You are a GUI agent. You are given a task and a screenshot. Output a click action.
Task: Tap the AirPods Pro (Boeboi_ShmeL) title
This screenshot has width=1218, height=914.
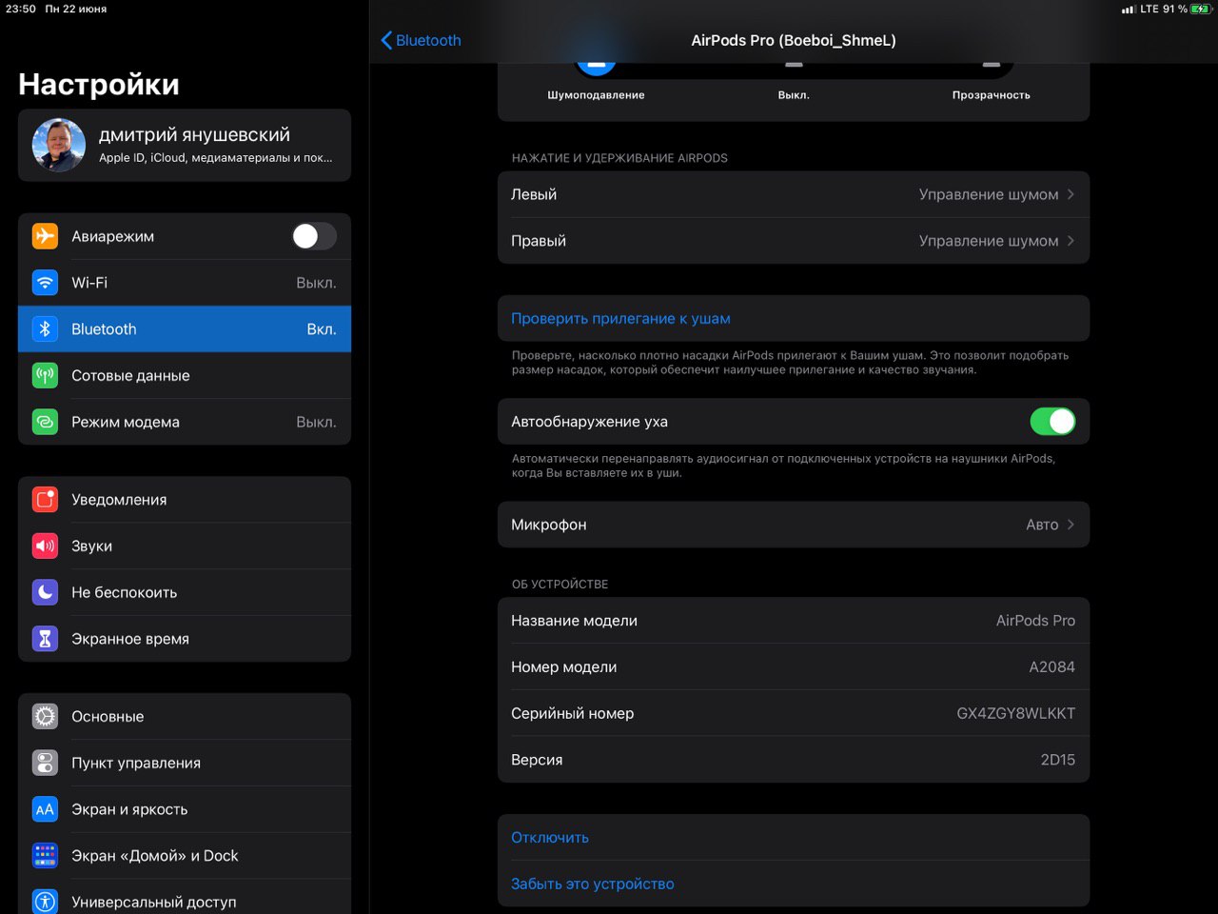pyautogui.click(x=794, y=40)
